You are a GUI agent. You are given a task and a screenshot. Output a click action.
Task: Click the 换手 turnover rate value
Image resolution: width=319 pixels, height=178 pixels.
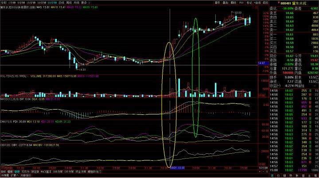click(x=289, y=77)
